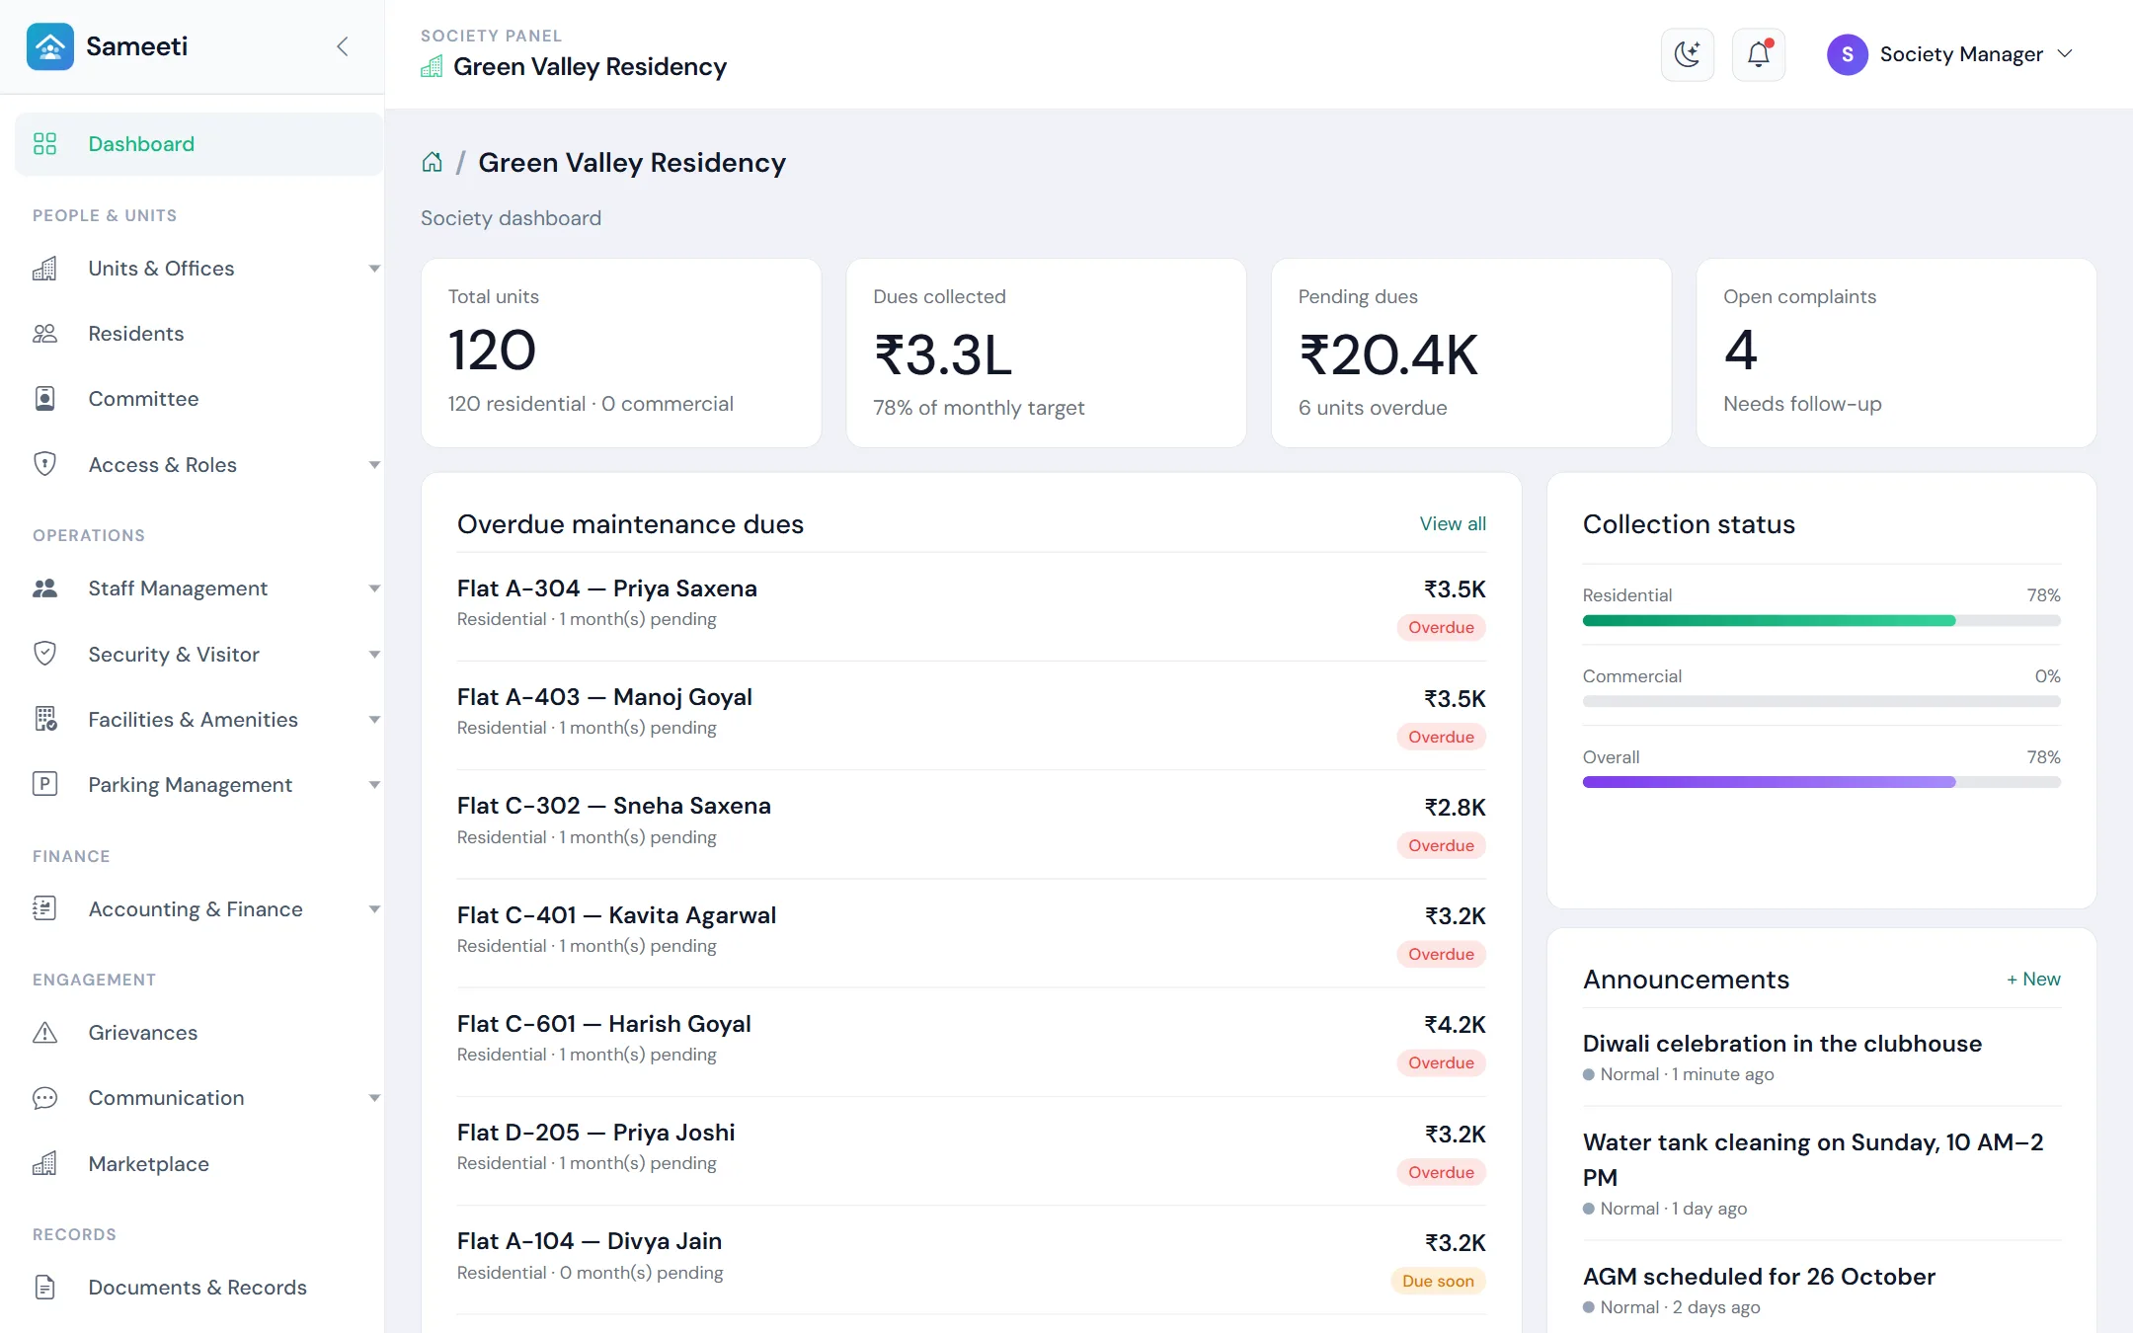Click the Marketplace icon
This screenshot has height=1333, width=2133.
pyautogui.click(x=44, y=1163)
